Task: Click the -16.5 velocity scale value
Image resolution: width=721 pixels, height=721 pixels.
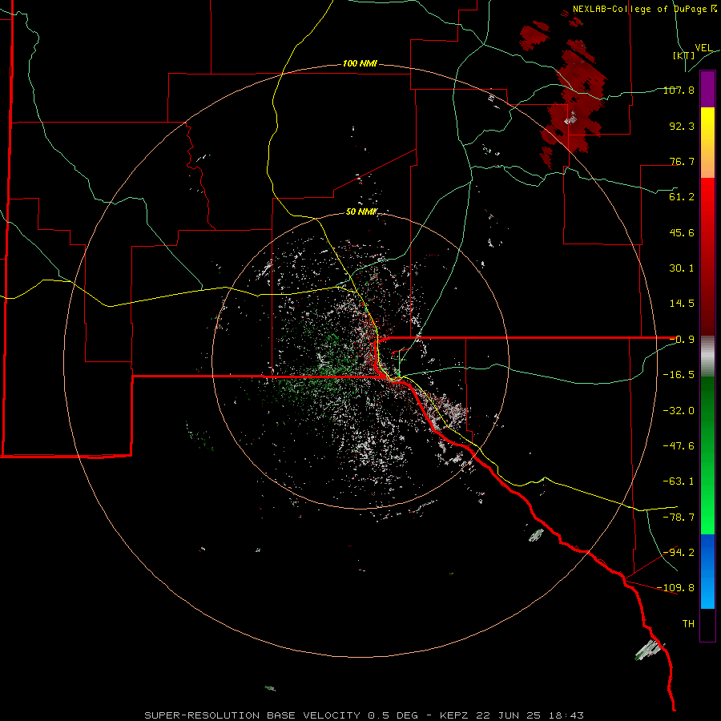Action: 679,375
